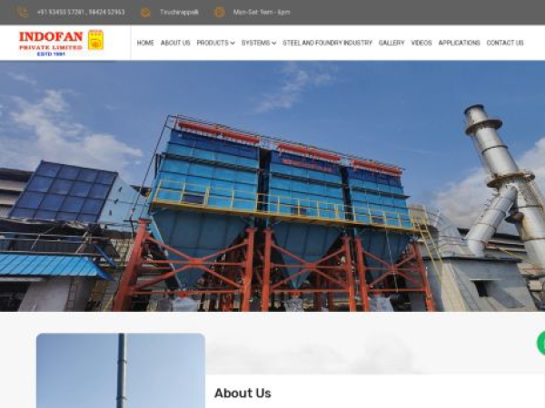545x408 pixels.
Task: Open the green WhatsApp chat bubble
Action: click(x=541, y=343)
